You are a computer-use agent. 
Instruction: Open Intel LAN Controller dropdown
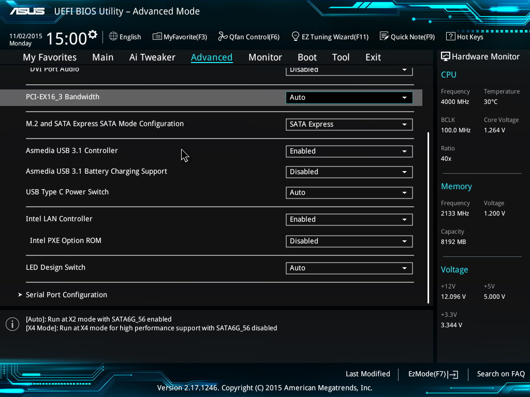coord(349,219)
